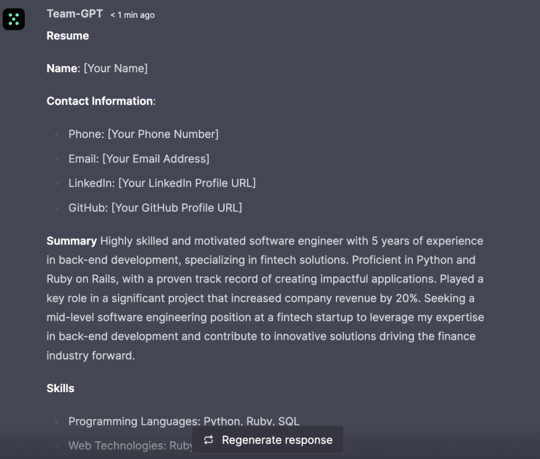Click the Skills heading
Image resolution: width=540 pixels, height=459 pixels.
click(61, 388)
